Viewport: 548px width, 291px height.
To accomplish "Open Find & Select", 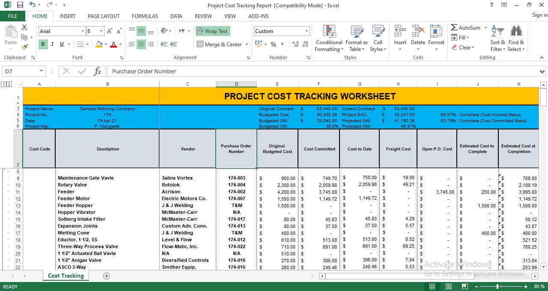I will coord(516,38).
